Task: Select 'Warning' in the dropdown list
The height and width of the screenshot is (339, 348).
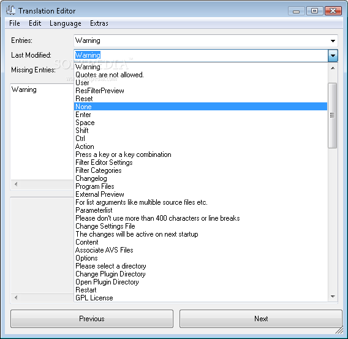Action: [x=200, y=67]
